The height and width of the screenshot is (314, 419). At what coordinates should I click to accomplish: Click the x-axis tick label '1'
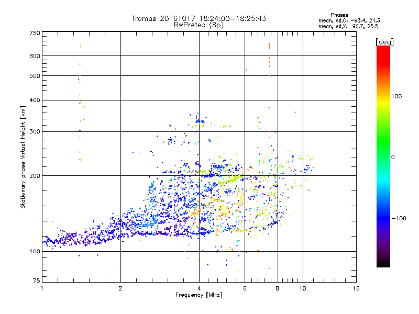42,288
